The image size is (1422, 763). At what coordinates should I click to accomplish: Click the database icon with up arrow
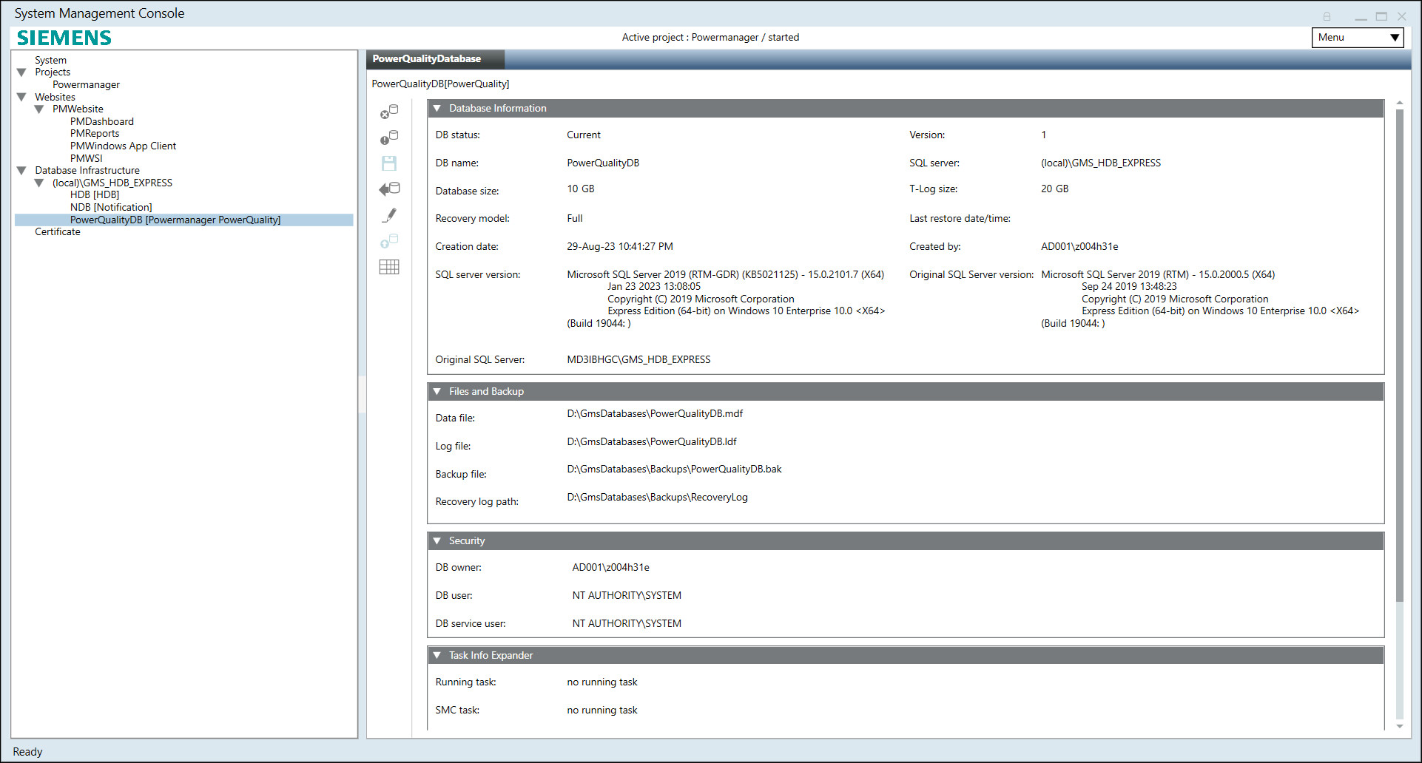389,241
